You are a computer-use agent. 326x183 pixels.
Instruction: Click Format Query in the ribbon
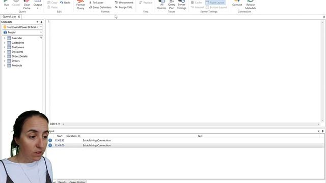coord(80,5)
